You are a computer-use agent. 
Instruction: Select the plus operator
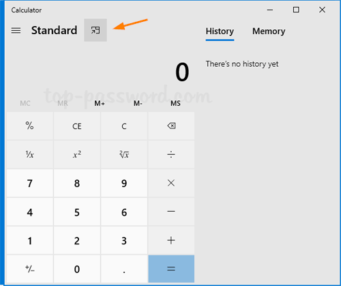[x=171, y=240]
